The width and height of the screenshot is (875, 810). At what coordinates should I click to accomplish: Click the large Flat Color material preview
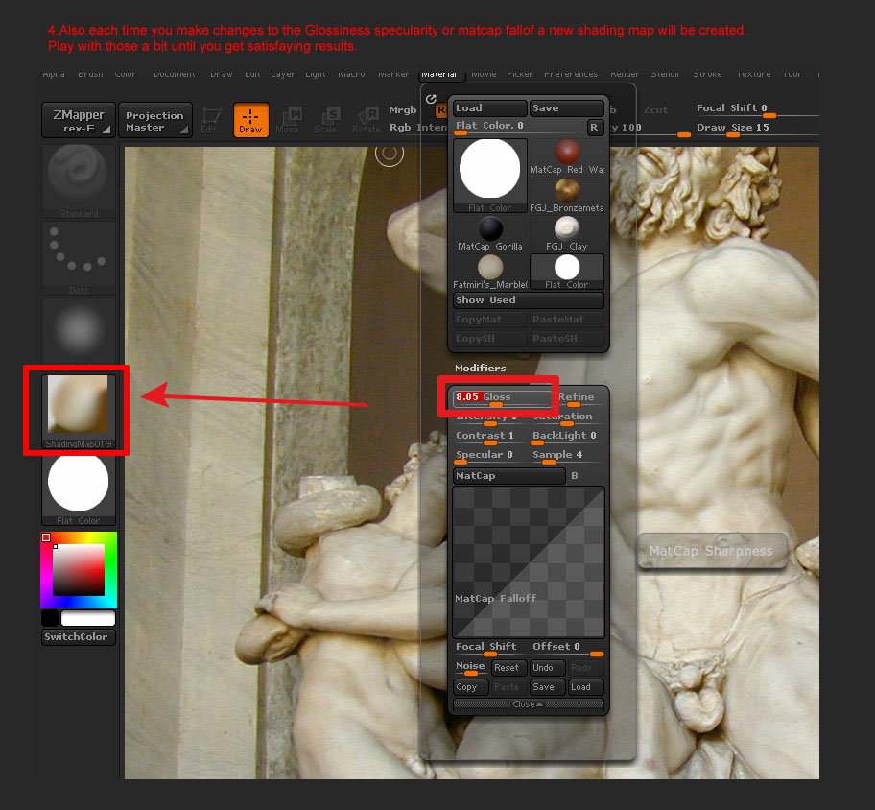pyautogui.click(x=490, y=176)
